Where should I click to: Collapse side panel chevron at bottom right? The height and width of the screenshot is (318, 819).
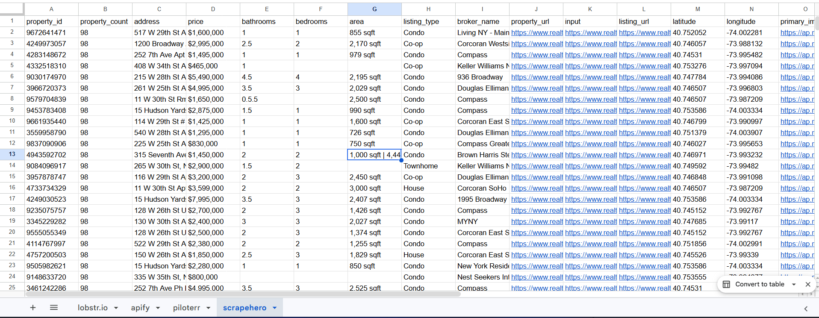tap(806, 309)
